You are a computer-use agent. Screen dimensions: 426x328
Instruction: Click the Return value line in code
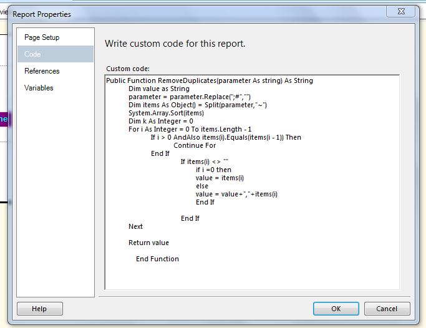148,243
